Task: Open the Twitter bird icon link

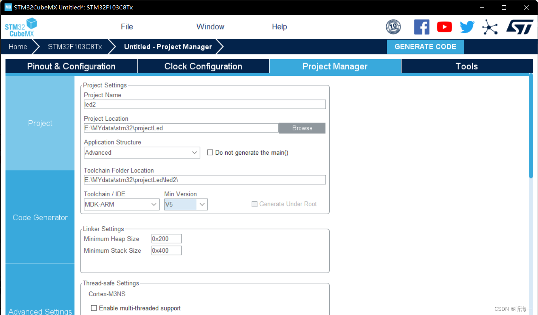Action: coord(467,27)
